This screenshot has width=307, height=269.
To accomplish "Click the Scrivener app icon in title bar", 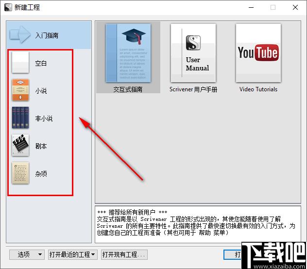I will [x=8, y=7].
